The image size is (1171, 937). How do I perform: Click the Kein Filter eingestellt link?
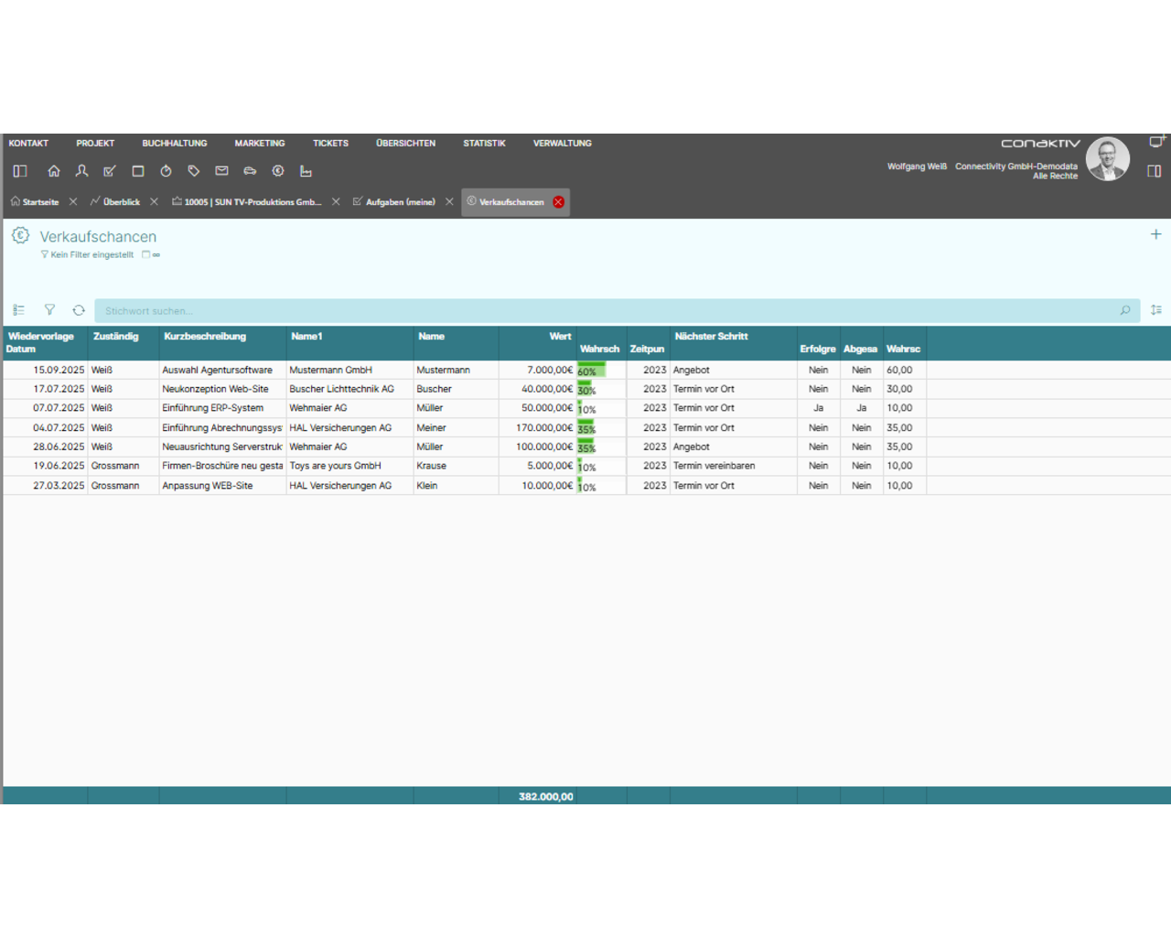tap(87, 255)
